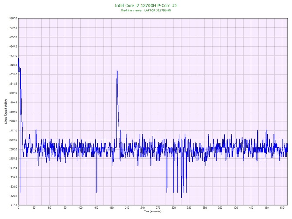292x219 pixels.
Task: Click the 270 second x-axis tick
Action: point(158,208)
